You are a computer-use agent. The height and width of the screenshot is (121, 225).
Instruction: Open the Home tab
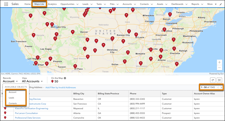click(x=27, y=4)
